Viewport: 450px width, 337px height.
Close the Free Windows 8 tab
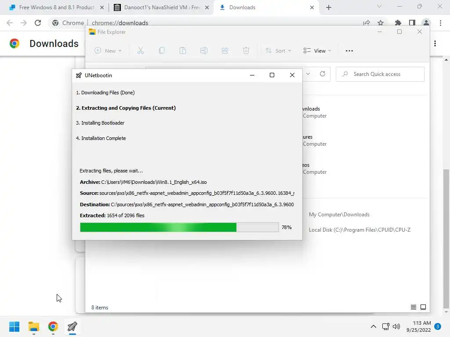(x=102, y=7)
